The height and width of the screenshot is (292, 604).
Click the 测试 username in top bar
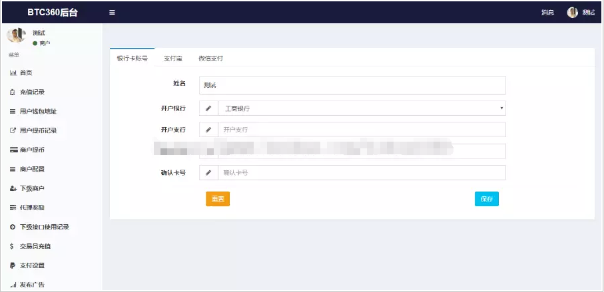[589, 13]
